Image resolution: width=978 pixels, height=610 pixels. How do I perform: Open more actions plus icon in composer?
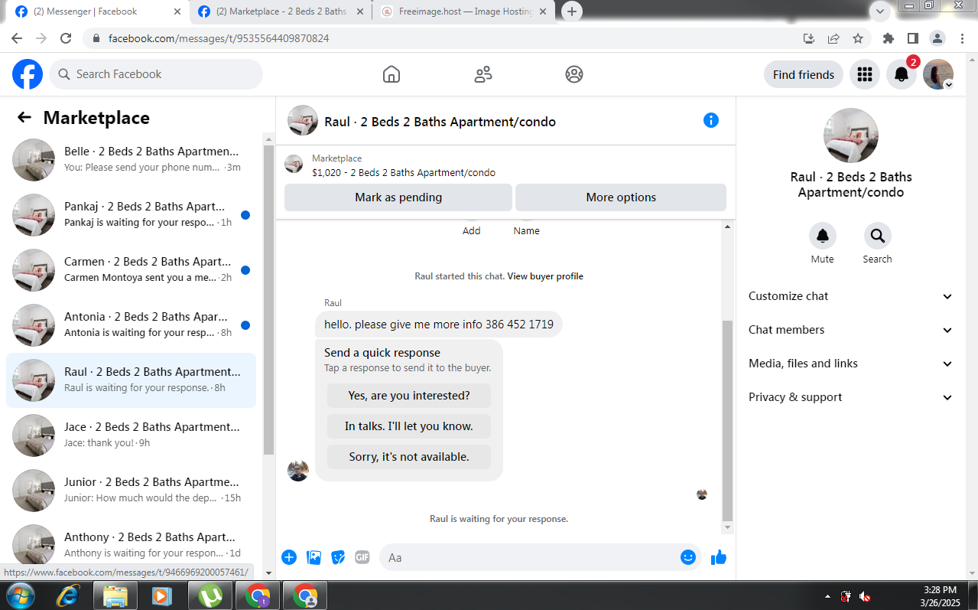point(289,557)
